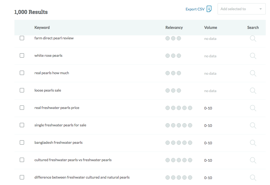Click search icon for farm direct pearl review
The width and height of the screenshot is (270, 185).
[x=253, y=39]
